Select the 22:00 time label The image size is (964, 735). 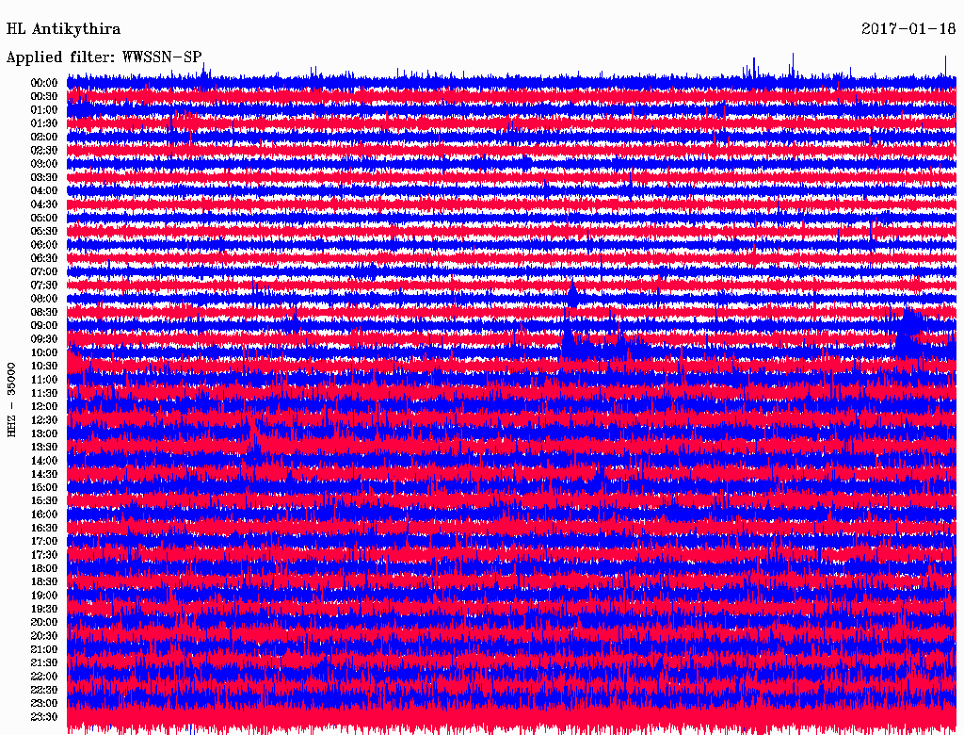point(44,676)
